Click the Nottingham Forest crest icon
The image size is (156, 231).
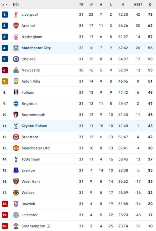coord(16,37)
